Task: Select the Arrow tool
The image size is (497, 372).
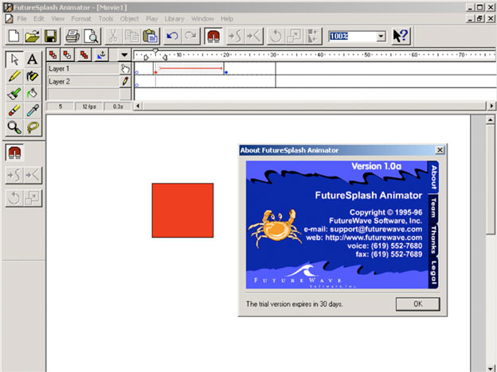Action: click(14, 60)
